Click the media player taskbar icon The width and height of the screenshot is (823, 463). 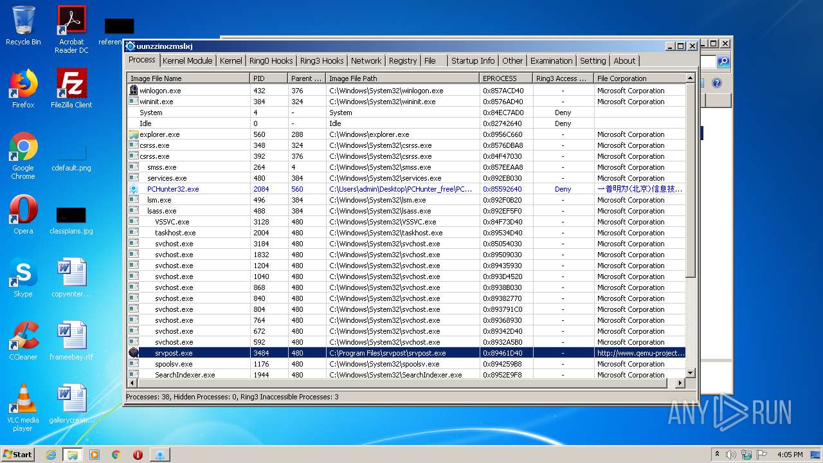(95, 455)
